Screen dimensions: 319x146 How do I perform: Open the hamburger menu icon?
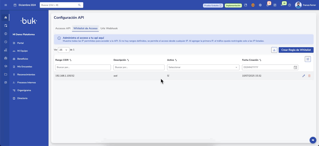click(x=6, y=5)
